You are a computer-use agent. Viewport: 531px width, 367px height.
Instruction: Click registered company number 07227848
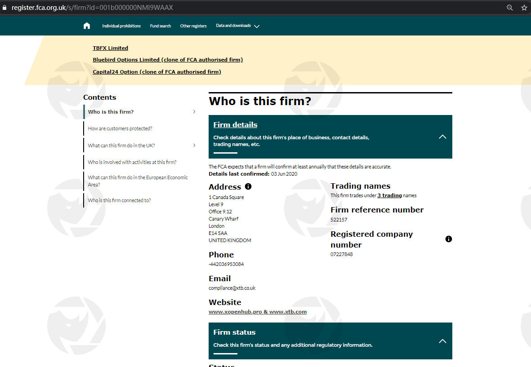tap(341, 254)
